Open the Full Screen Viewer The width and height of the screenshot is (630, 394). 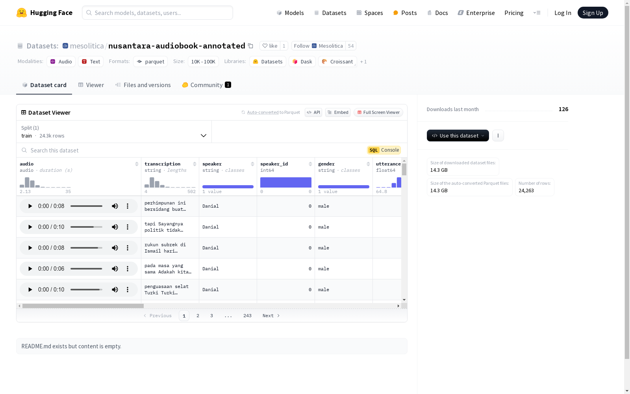(x=378, y=112)
